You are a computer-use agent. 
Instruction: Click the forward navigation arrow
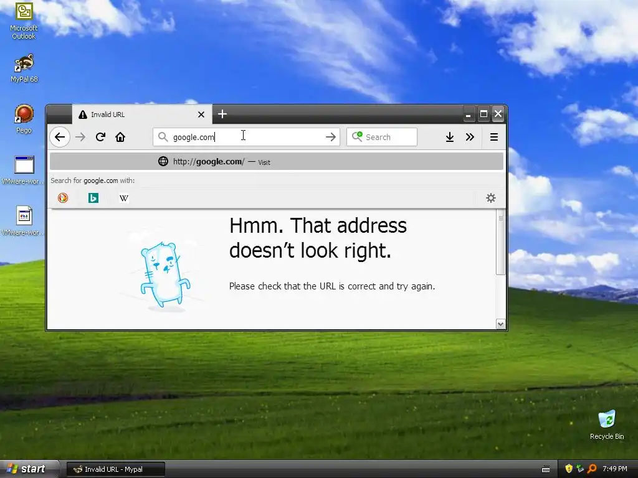(80, 137)
